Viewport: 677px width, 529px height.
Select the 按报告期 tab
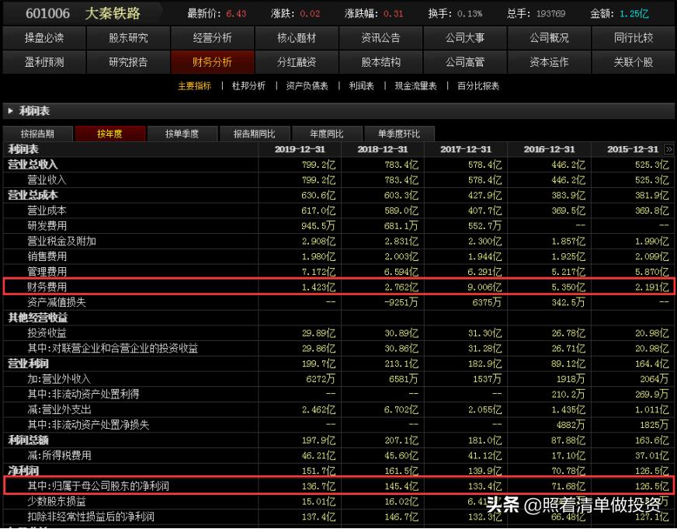click(x=37, y=133)
